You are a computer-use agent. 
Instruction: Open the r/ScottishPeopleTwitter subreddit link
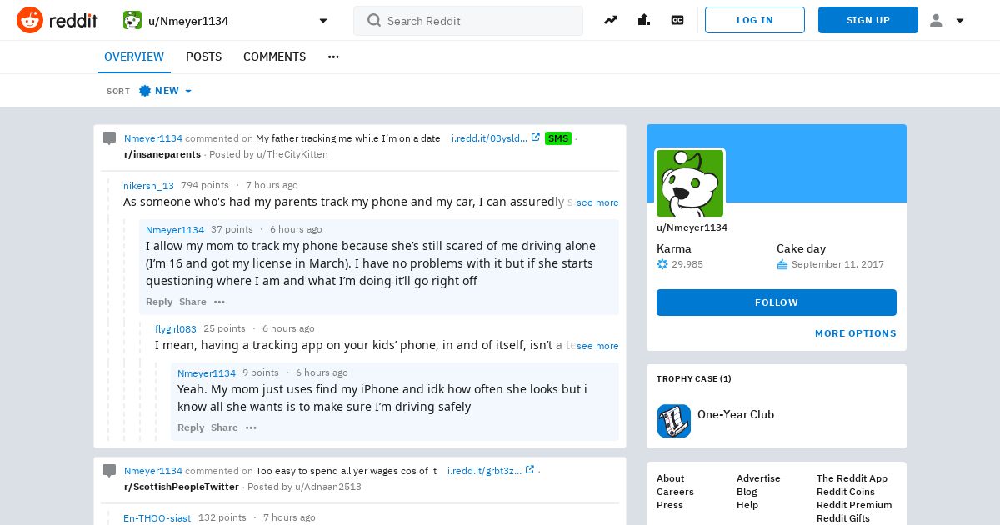point(182,487)
